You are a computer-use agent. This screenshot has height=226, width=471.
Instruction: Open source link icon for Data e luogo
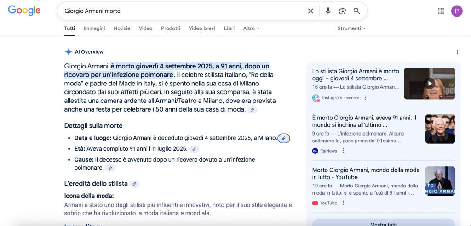[284, 138]
